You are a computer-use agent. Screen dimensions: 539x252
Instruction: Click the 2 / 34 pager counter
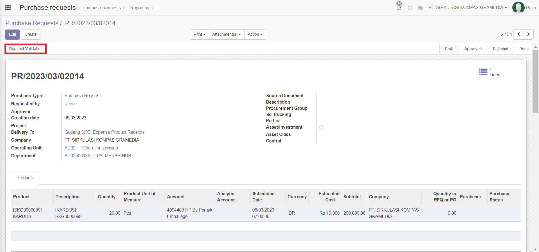[506, 34]
